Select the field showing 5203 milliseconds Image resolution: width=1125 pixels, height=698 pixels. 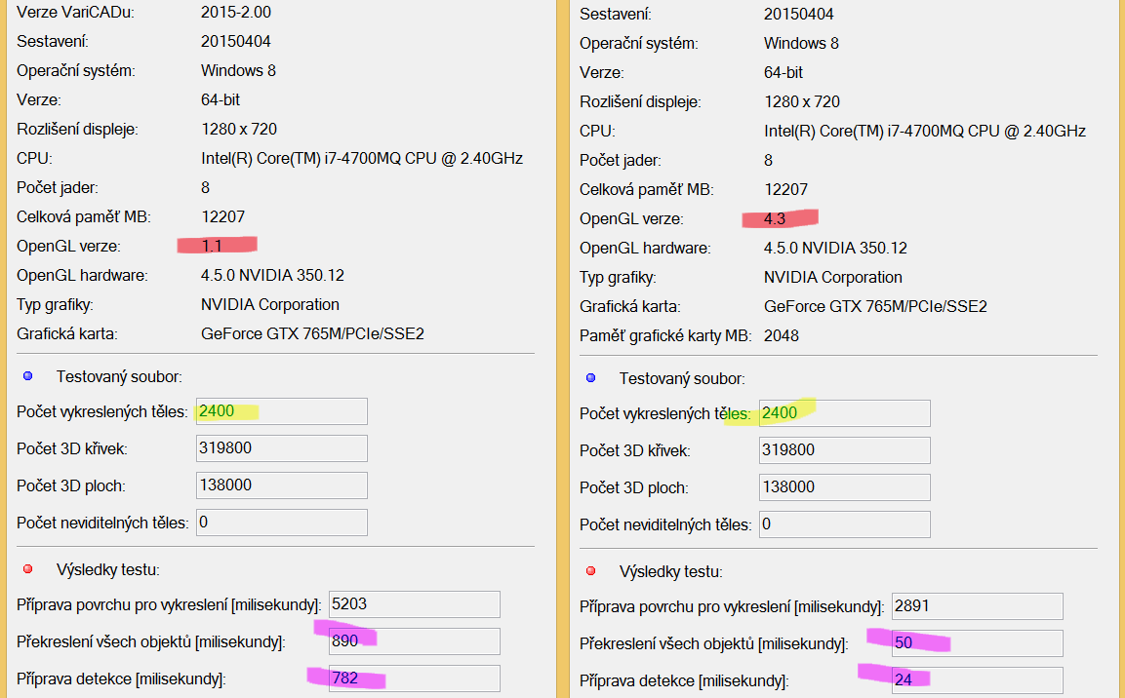click(x=415, y=604)
